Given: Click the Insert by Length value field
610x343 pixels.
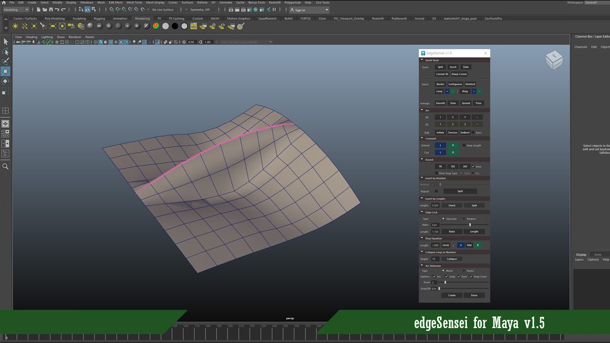Looking at the screenshot, I should click(436, 205).
